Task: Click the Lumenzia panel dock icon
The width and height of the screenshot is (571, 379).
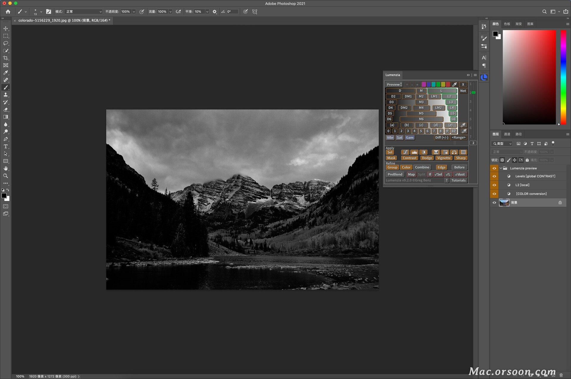Action: pyautogui.click(x=484, y=78)
